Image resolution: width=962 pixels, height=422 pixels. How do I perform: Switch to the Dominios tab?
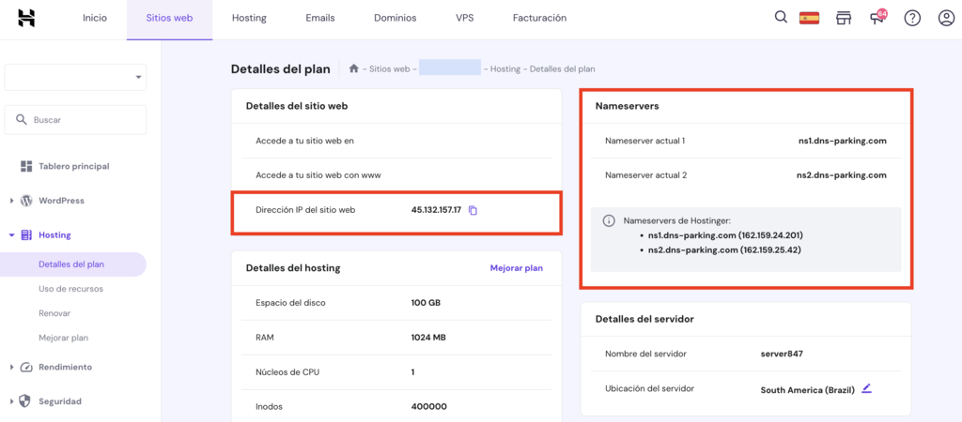[x=395, y=18]
